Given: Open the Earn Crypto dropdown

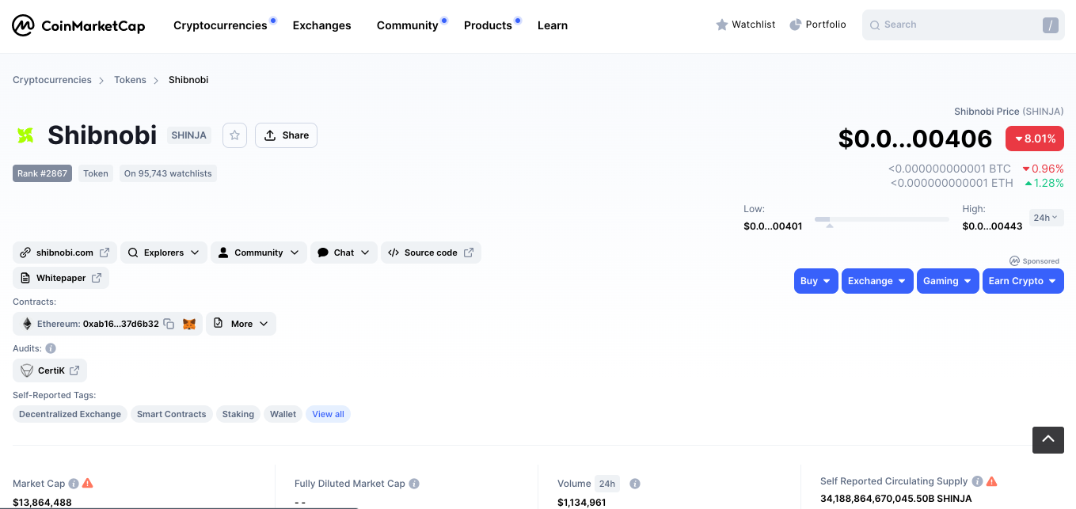Looking at the screenshot, I should pos(1023,281).
